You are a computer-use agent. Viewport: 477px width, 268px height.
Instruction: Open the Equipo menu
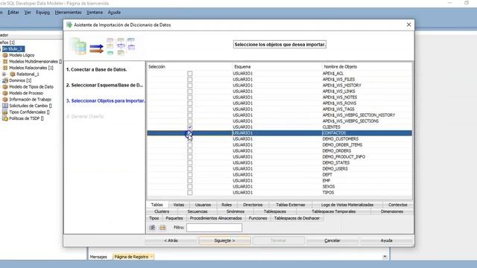pos(42,13)
